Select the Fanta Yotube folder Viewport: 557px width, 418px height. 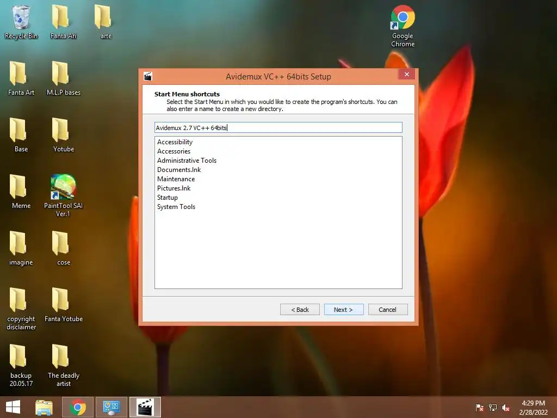(63, 305)
